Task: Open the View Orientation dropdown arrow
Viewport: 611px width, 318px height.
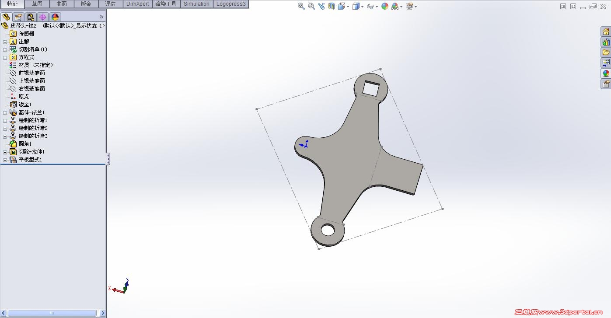Action: (x=348, y=7)
